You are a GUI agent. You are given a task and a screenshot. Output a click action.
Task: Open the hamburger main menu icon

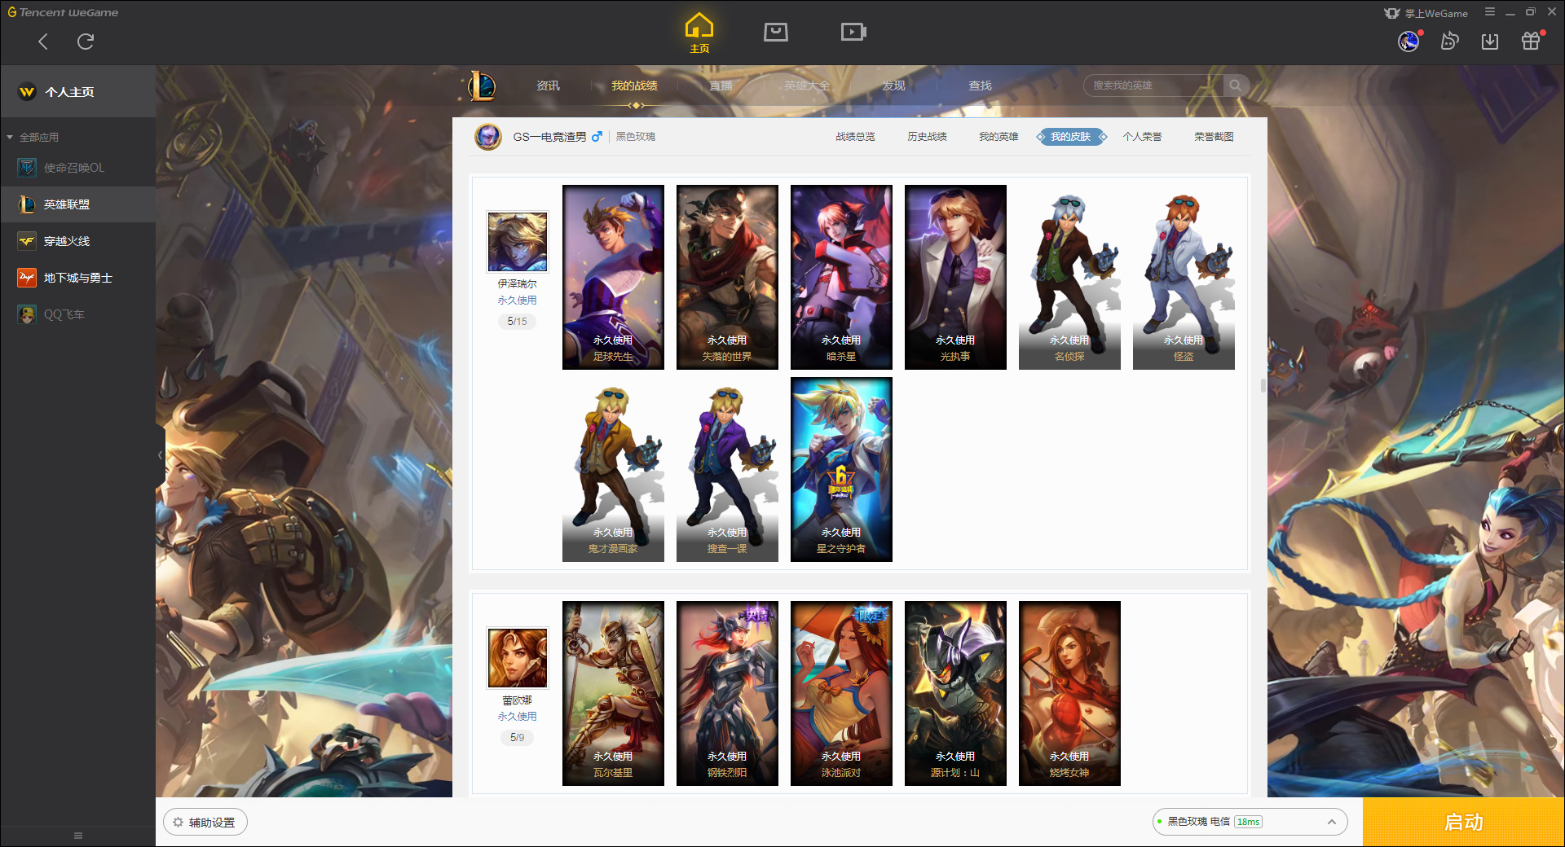point(1490,12)
